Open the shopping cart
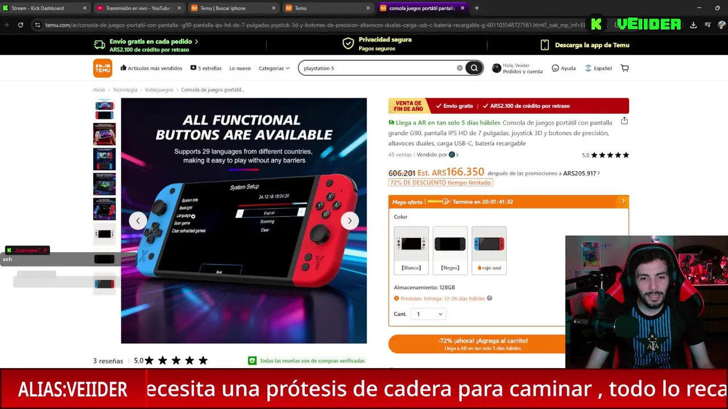The width and height of the screenshot is (728, 409). tap(624, 68)
